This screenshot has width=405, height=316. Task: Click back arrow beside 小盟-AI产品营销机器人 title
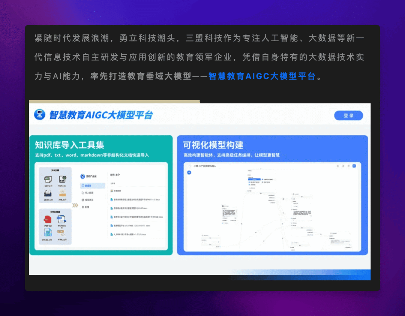click(x=190, y=166)
